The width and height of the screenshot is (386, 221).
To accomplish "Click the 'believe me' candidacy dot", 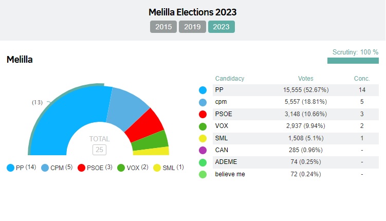I will pyautogui.click(x=203, y=174).
